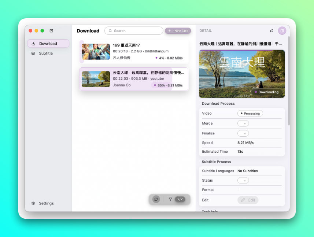The height and width of the screenshot is (237, 314).
Task: Click the 2/2 task count badge
Action: pyautogui.click(x=180, y=199)
